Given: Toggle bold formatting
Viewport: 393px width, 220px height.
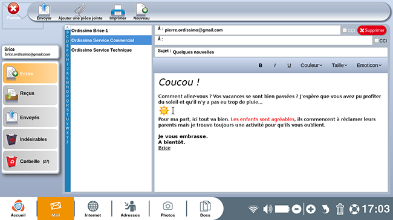Looking at the screenshot, I should click(x=261, y=65).
